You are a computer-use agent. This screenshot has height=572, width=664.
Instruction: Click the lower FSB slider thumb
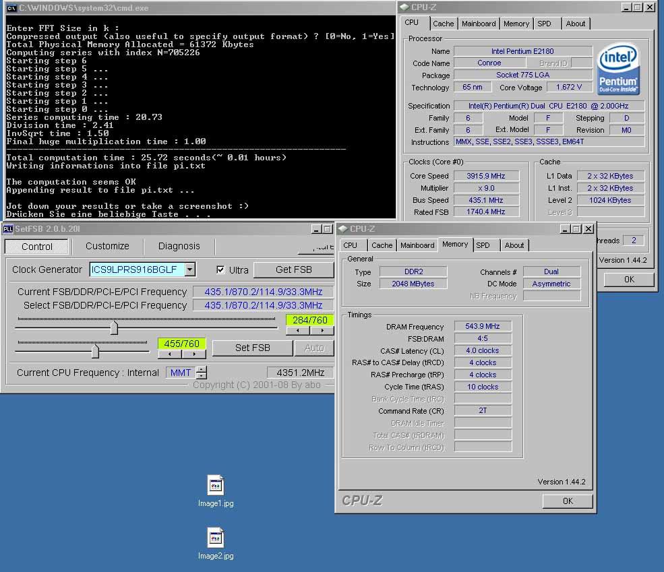(95, 351)
